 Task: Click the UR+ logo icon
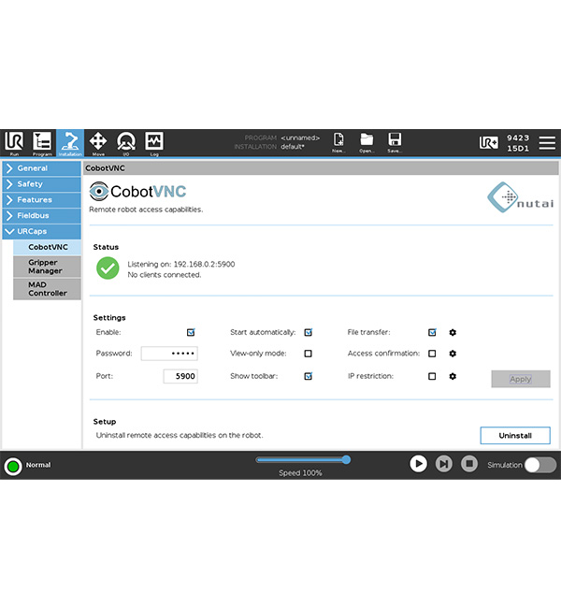pyautogui.click(x=488, y=143)
